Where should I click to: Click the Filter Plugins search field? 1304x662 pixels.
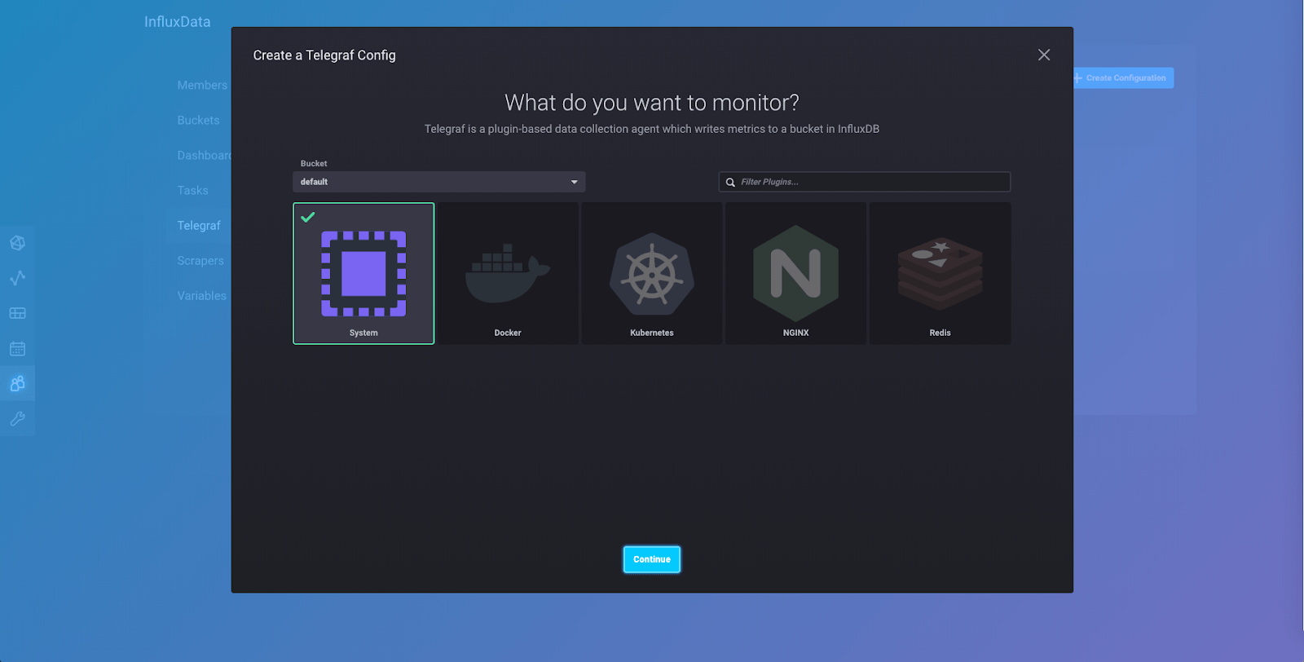(865, 182)
